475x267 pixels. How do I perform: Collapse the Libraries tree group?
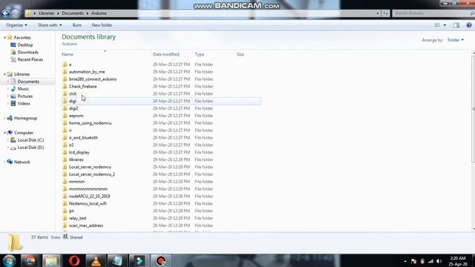click(x=5, y=74)
